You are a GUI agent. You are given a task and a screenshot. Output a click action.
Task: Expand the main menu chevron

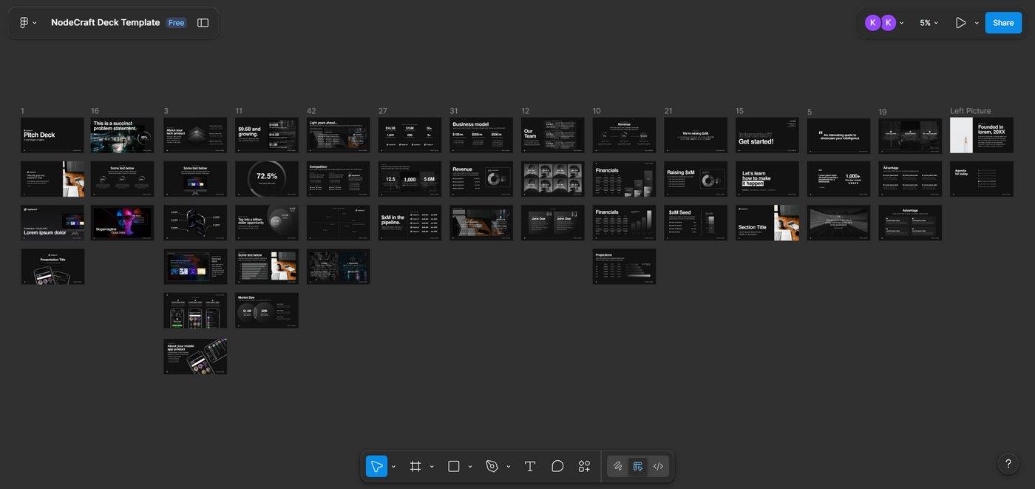35,23
